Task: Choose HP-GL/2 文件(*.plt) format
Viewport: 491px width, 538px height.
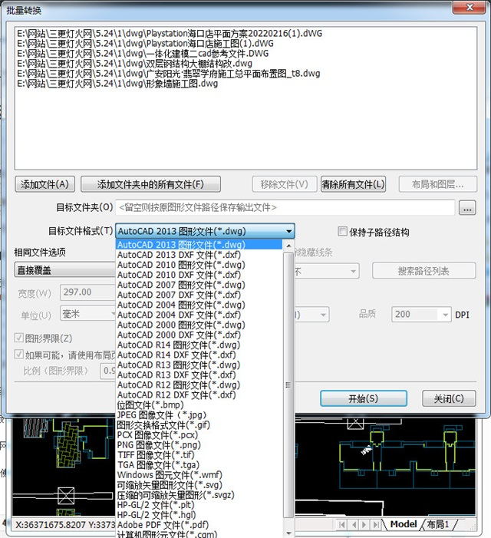Action: (x=199, y=504)
